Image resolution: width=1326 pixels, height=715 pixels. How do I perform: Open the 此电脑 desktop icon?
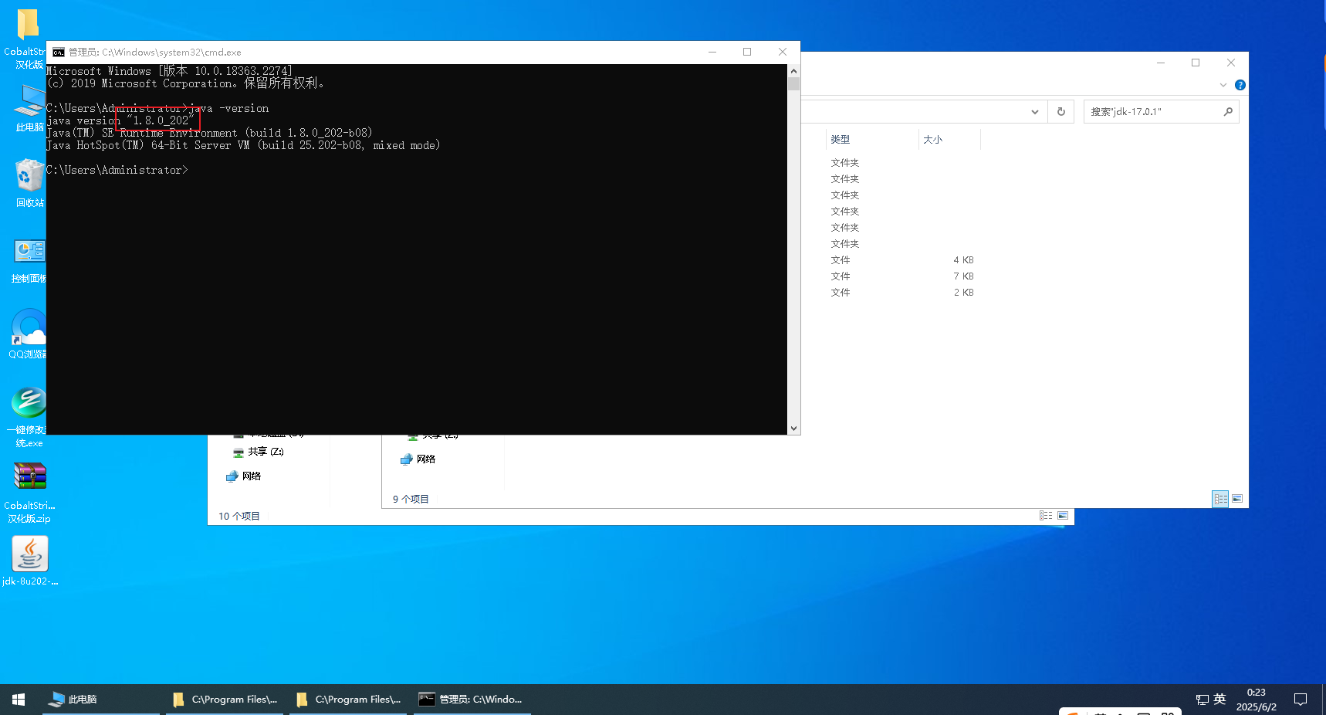29,108
